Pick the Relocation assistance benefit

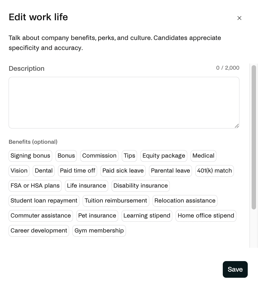(x=185, y=201)
